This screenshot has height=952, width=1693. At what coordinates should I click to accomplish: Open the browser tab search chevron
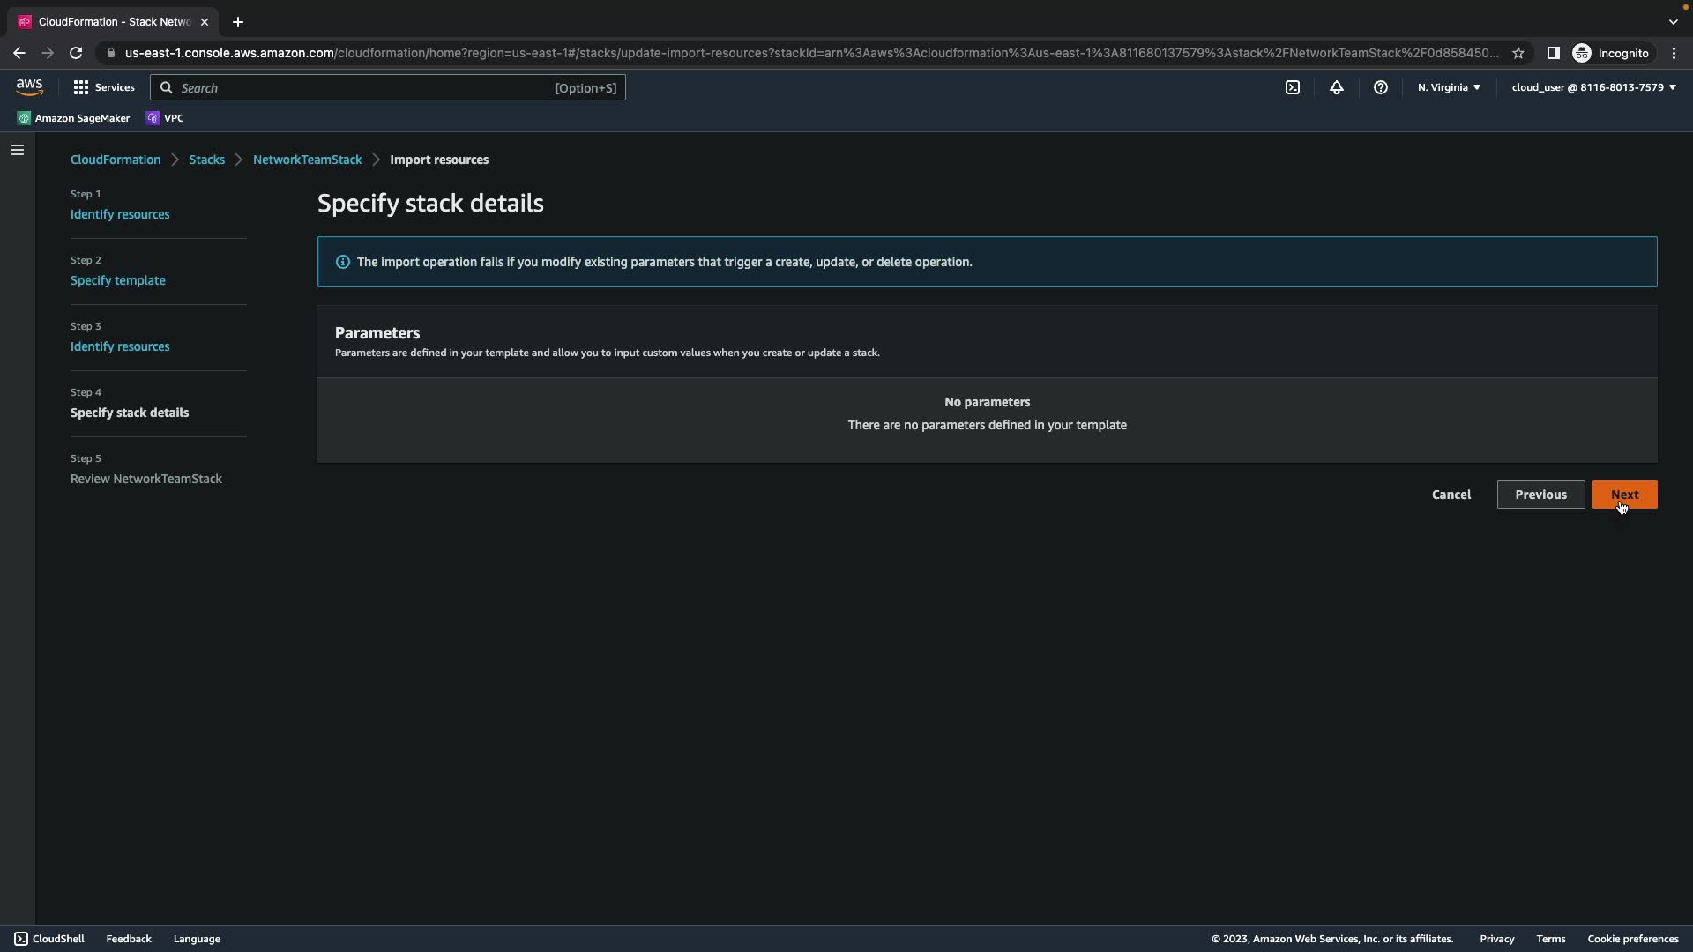tap(1673, 21)
